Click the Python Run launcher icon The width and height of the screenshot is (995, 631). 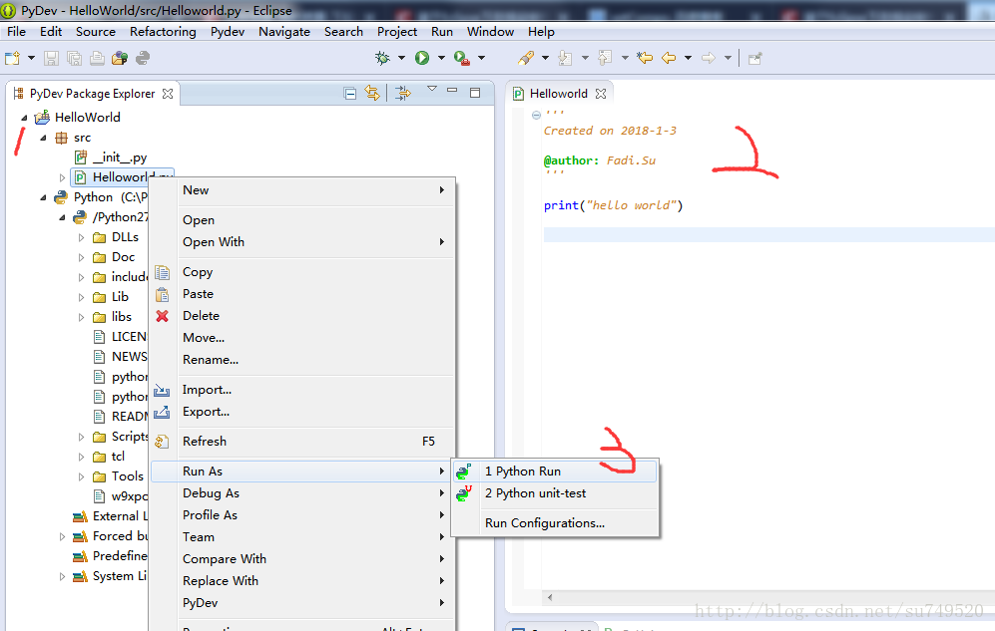(x=464, y=472)
